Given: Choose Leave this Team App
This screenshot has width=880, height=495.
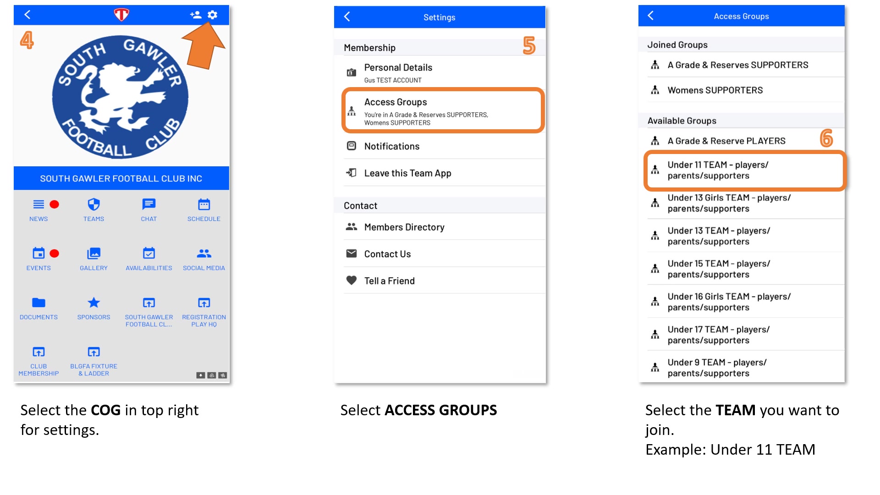Looking at the screenshot, I should click(444, 173).
